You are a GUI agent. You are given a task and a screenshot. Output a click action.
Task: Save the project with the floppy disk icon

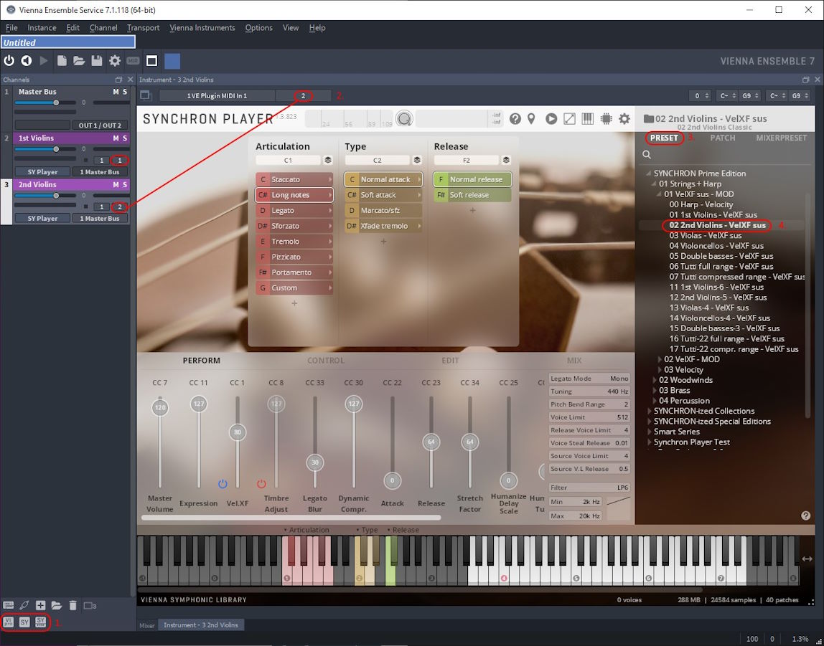(x=97, y=61)
